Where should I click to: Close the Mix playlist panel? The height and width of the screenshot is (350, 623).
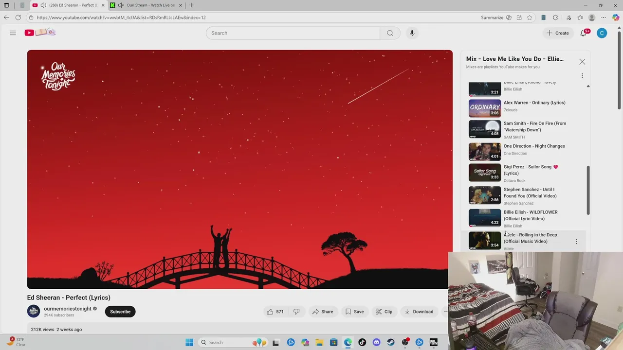pos(582,62)
